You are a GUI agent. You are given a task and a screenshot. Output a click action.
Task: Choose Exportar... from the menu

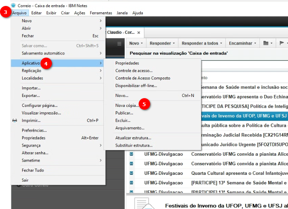pyautogui.click(x=58, y=95)
